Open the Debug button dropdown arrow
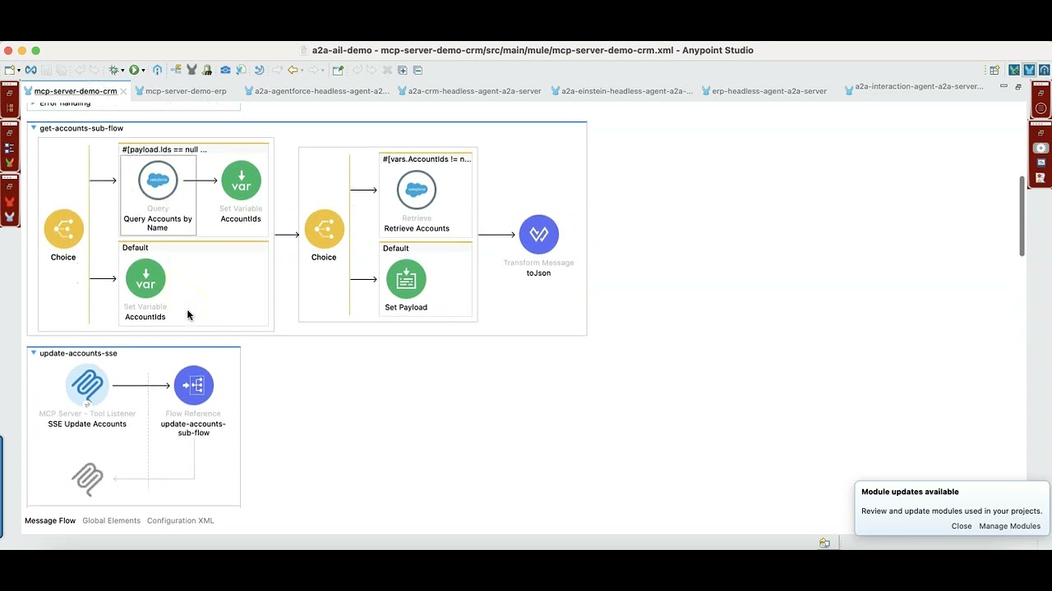The width and height of the screenshot is (1052, 591). pyautogui.click(x=122, y=70)
